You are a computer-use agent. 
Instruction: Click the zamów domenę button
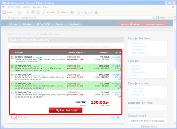pyautogui.click(x=130, y=24)
